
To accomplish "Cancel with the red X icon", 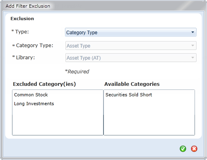I will pos(194,149).
